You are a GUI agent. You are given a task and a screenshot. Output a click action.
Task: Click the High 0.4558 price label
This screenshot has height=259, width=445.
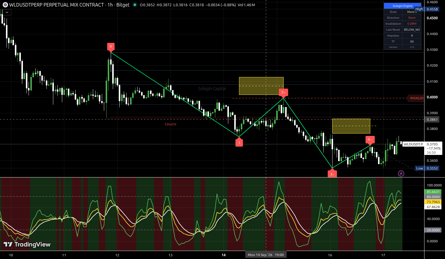pos(427,9)
